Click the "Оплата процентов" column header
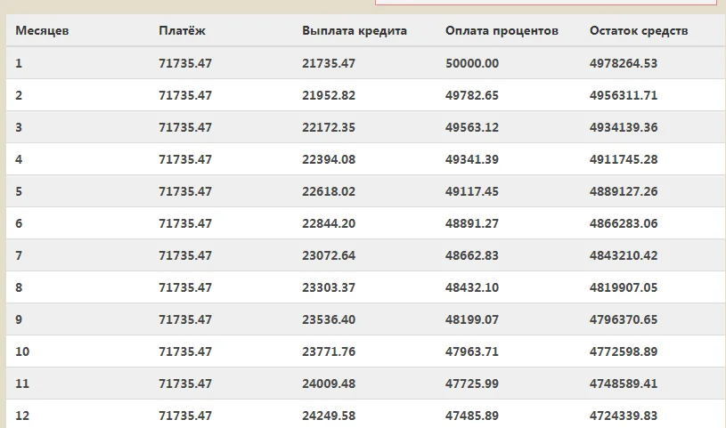This screenshot has height=428, width=726. [502, 31]
